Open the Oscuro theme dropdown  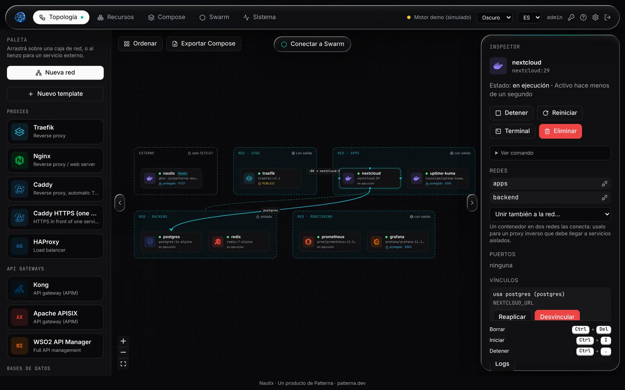pyautogui.click(x=495, y=18)
